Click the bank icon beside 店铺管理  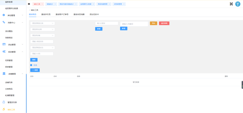pyautogui.click(x=4, y=74)
